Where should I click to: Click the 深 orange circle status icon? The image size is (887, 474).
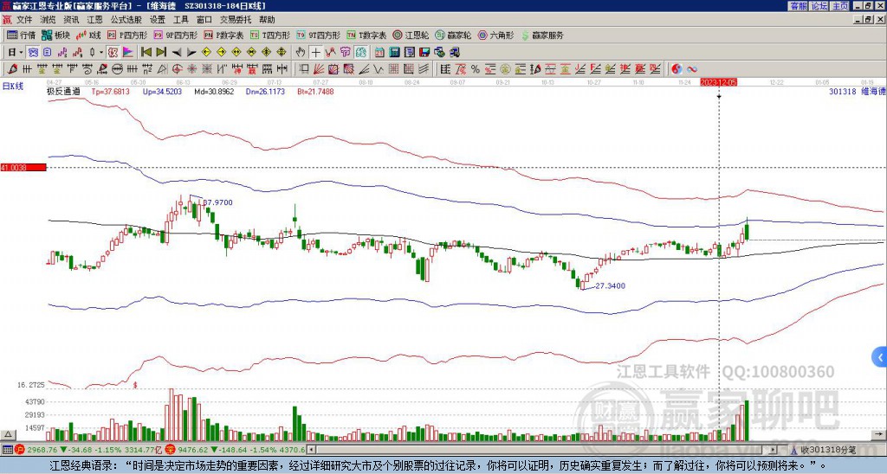(170, 450)
